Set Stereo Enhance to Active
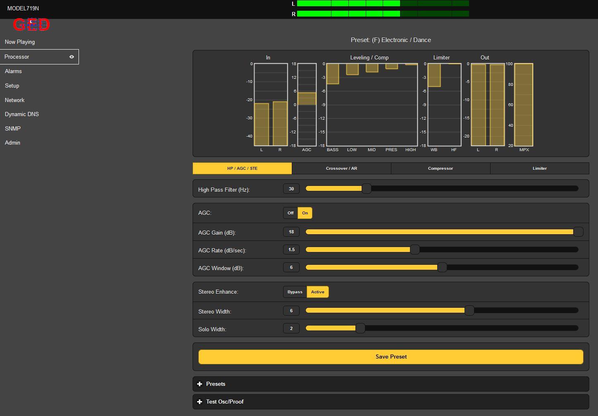The height and width of the screenshot is (416, 598). 317,292
